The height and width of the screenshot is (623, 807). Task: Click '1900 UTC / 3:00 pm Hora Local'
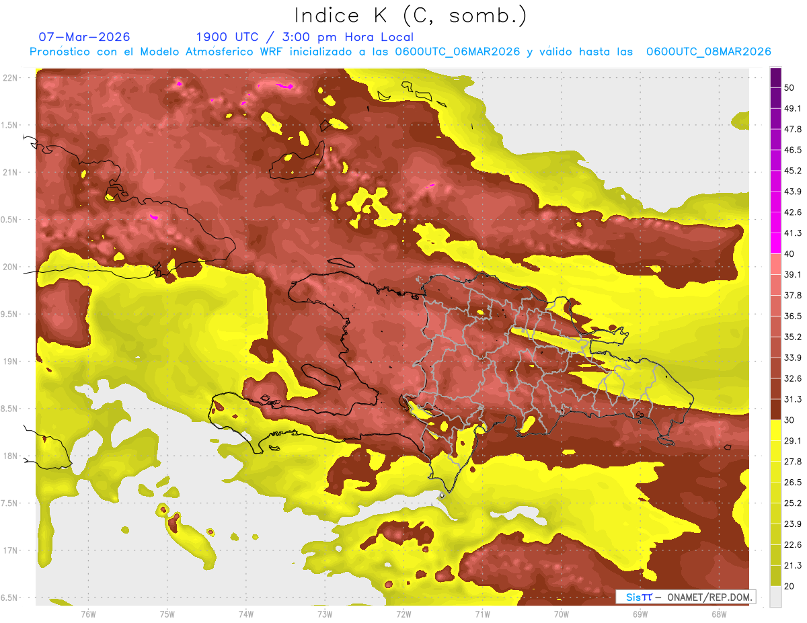pos(305,37)
